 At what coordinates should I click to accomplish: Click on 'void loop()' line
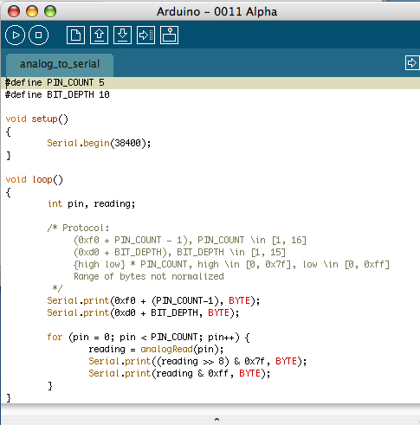(34, 179)
